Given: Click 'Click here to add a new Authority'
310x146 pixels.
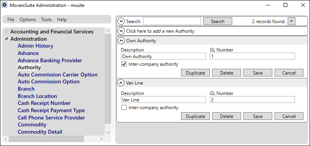Looking at the screenshot, I should coord(160,31).
